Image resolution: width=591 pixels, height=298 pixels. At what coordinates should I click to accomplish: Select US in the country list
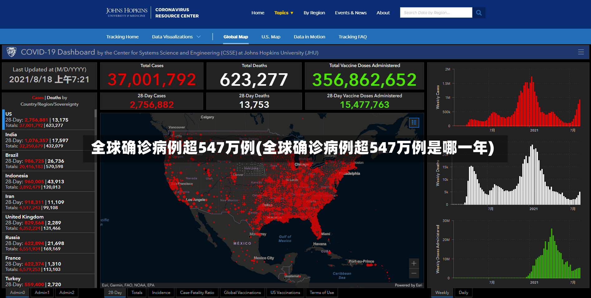coord(48,119)
